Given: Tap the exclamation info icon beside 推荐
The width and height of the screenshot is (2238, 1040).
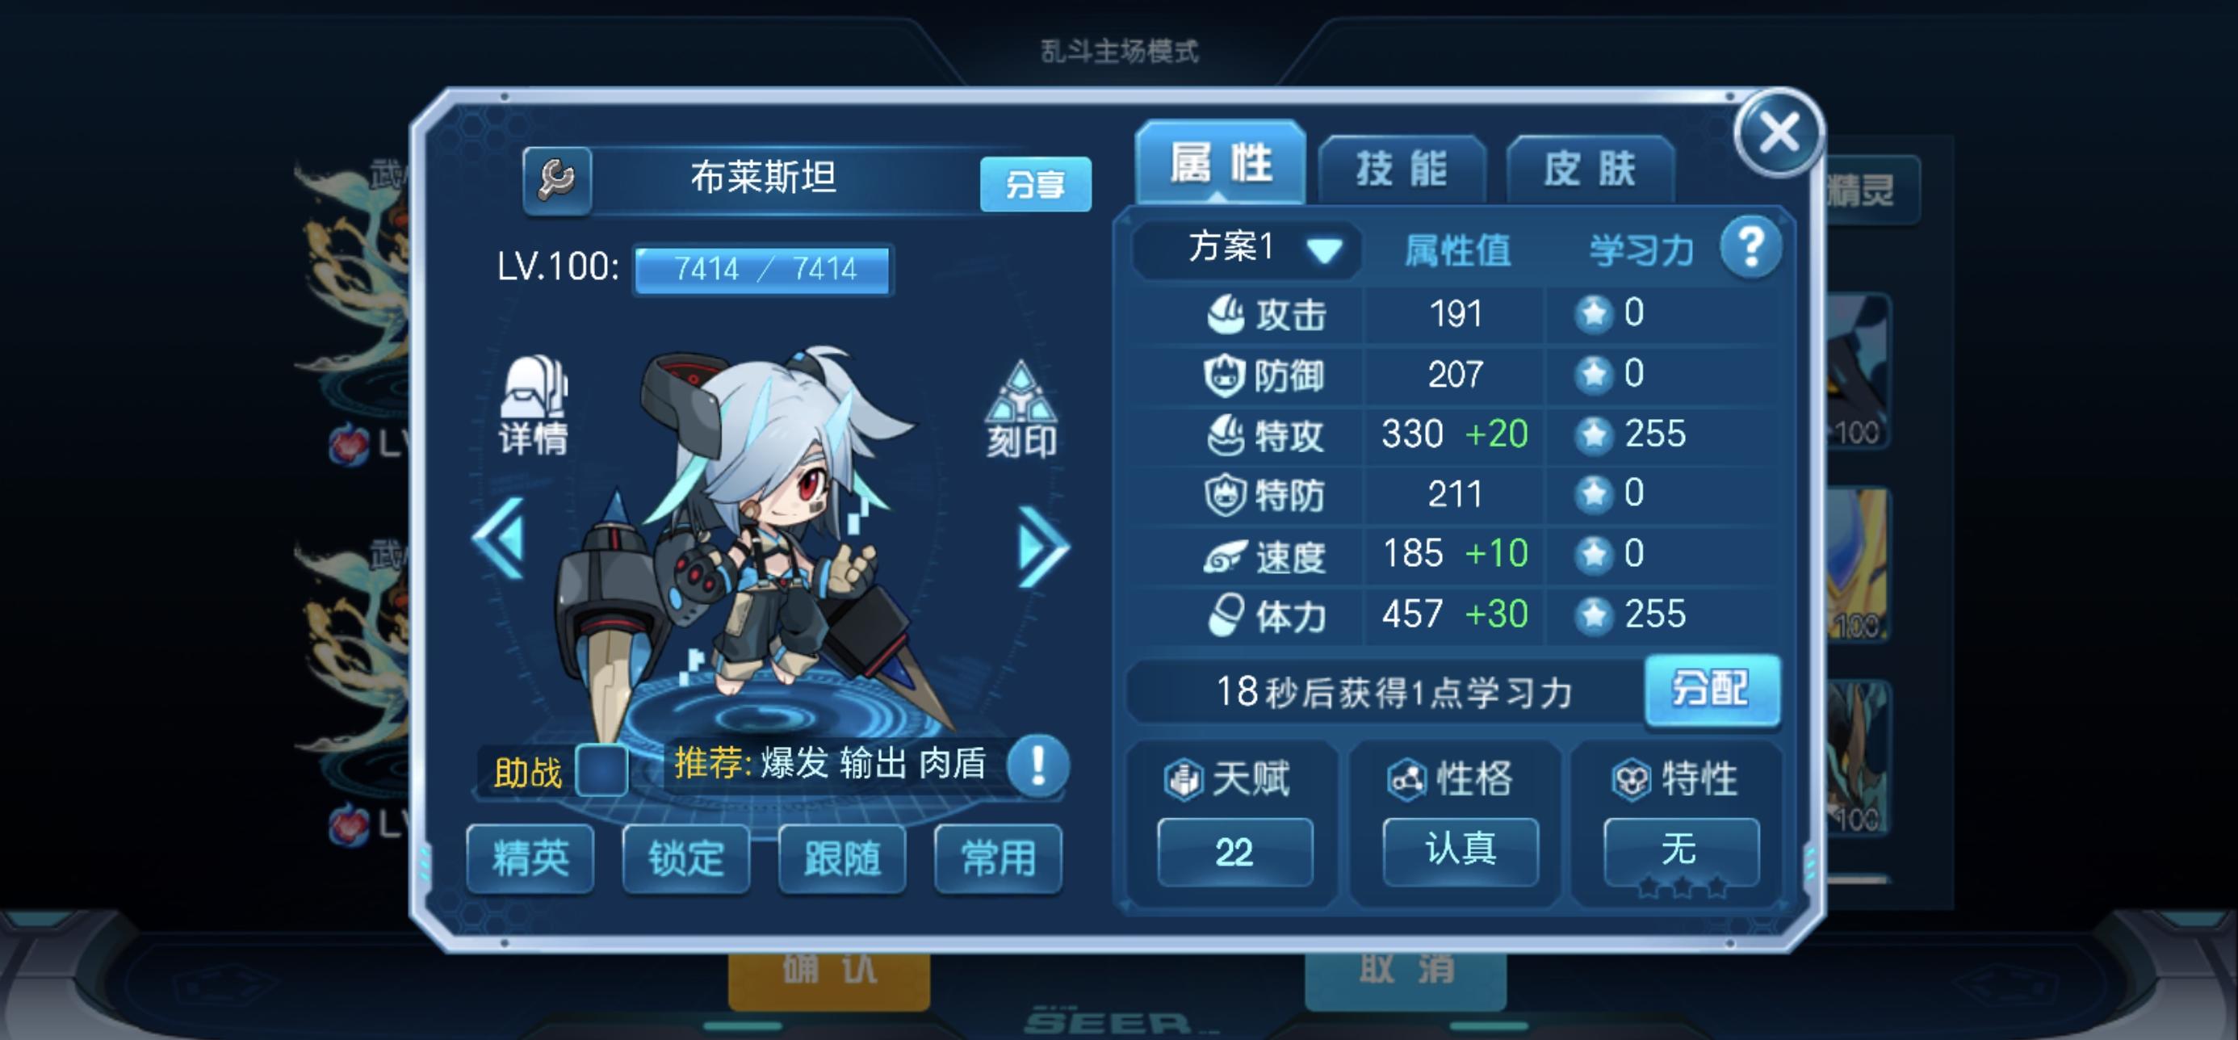Looking at the screenshot, I should 1038,765.
